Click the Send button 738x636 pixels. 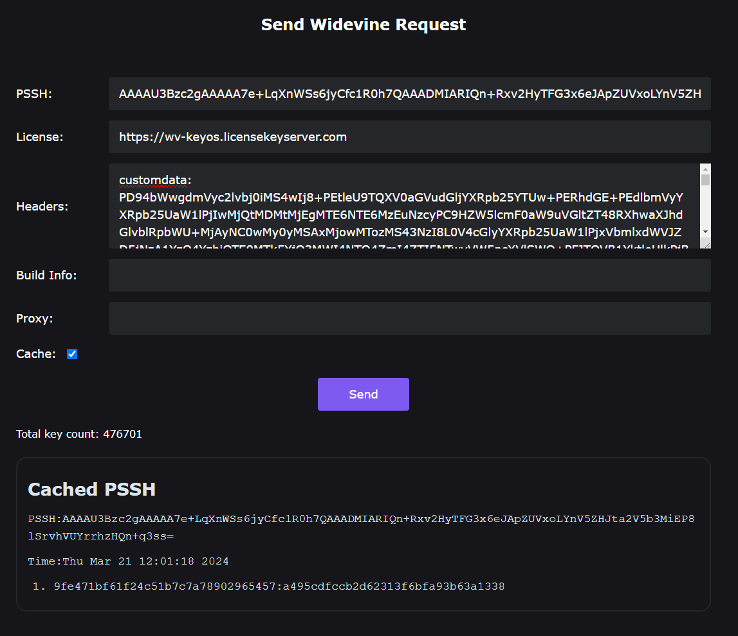363,394
